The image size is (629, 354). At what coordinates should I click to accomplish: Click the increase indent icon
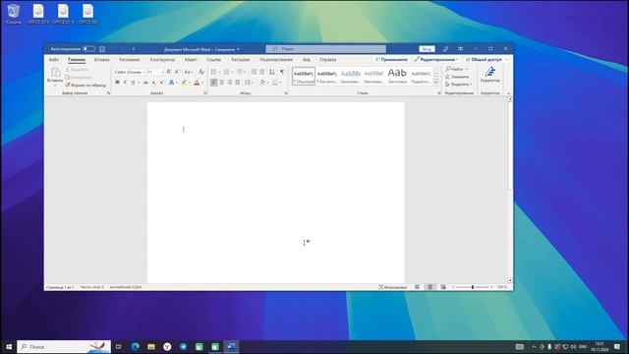click(x=262, y=72)
